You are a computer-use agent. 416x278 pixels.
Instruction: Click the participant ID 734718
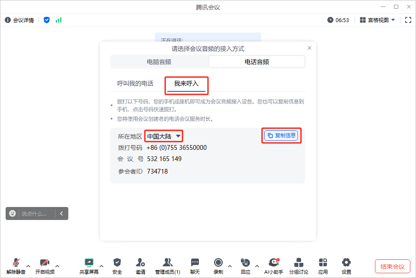(x=157, y=171)
